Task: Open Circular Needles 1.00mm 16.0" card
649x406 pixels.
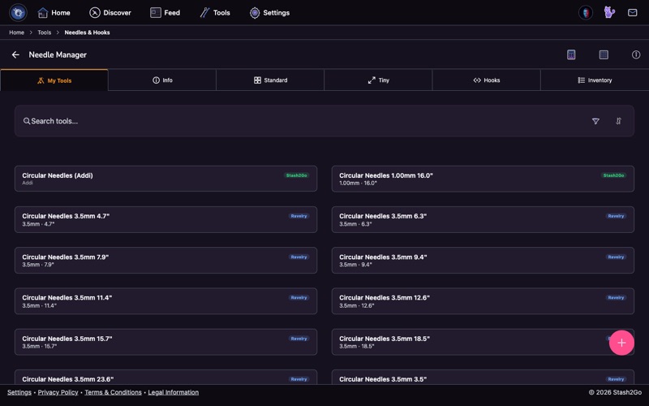Action: point(483,179)
